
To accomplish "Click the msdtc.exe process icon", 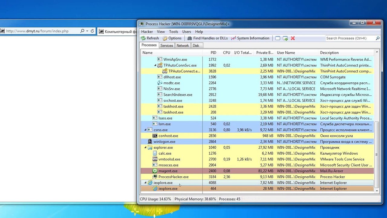I will (160, 83).
